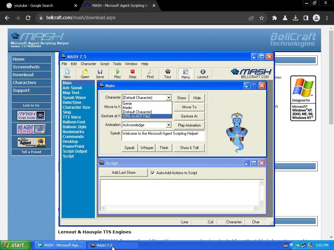Viewport: 334px width, 250px height.
Task: Open the Help menu
Action: pos(144,64)
